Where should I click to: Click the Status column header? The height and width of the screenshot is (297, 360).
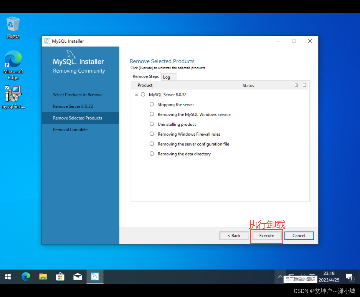click(248, 85)
